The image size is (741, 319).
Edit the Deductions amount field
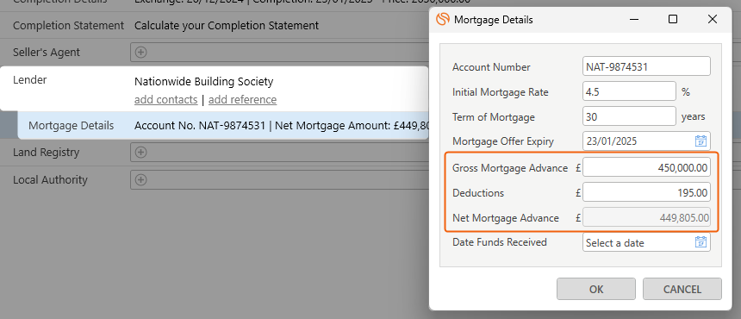click(646, 192)
